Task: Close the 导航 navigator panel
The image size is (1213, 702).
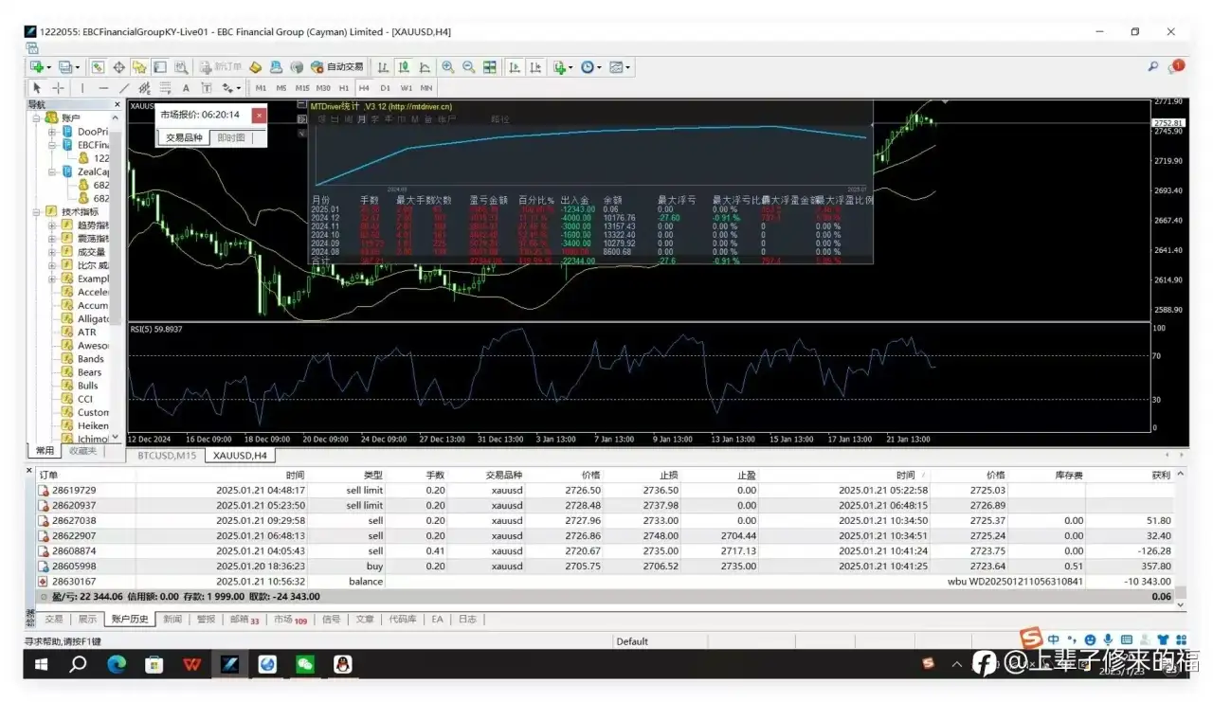Action: click(118, 104)
